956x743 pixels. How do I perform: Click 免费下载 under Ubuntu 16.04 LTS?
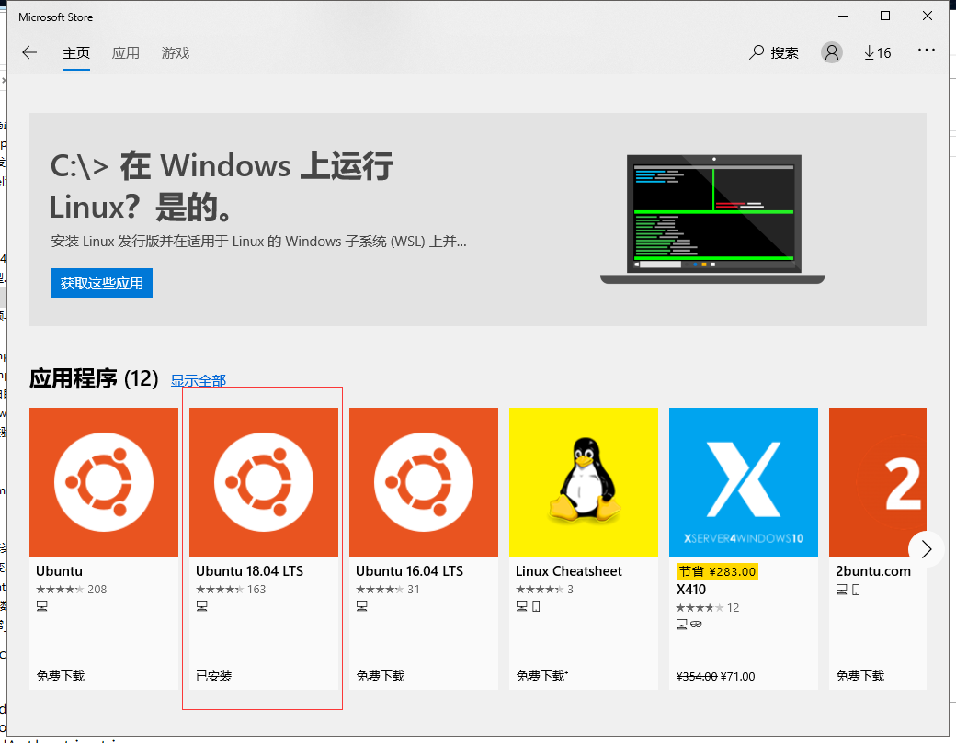click(380, 676)
